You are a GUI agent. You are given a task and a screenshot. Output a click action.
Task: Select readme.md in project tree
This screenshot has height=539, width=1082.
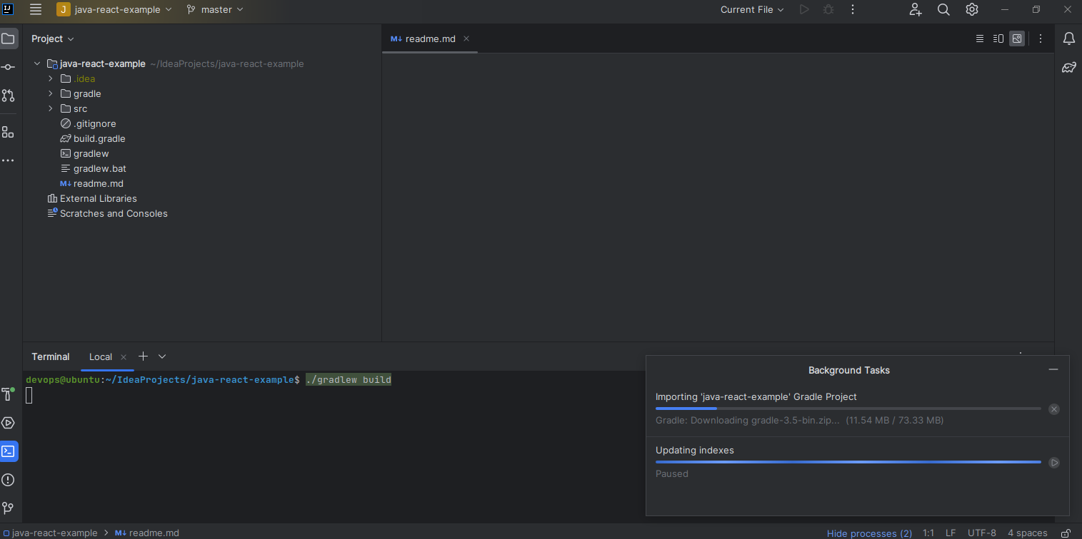pyautogui.click(x=98, y=183)
